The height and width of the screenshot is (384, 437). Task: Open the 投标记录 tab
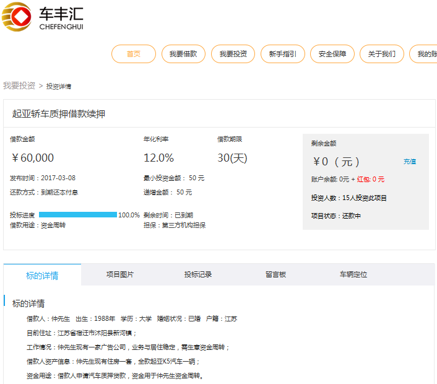click(x=198, y=274)
